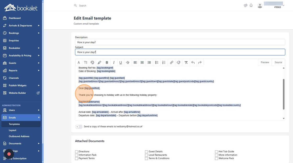This screenshot has height=163, width=293.
Task: Open the tag insert icon in toolbar
Action: pyautogui.click(x=178, y=62)
